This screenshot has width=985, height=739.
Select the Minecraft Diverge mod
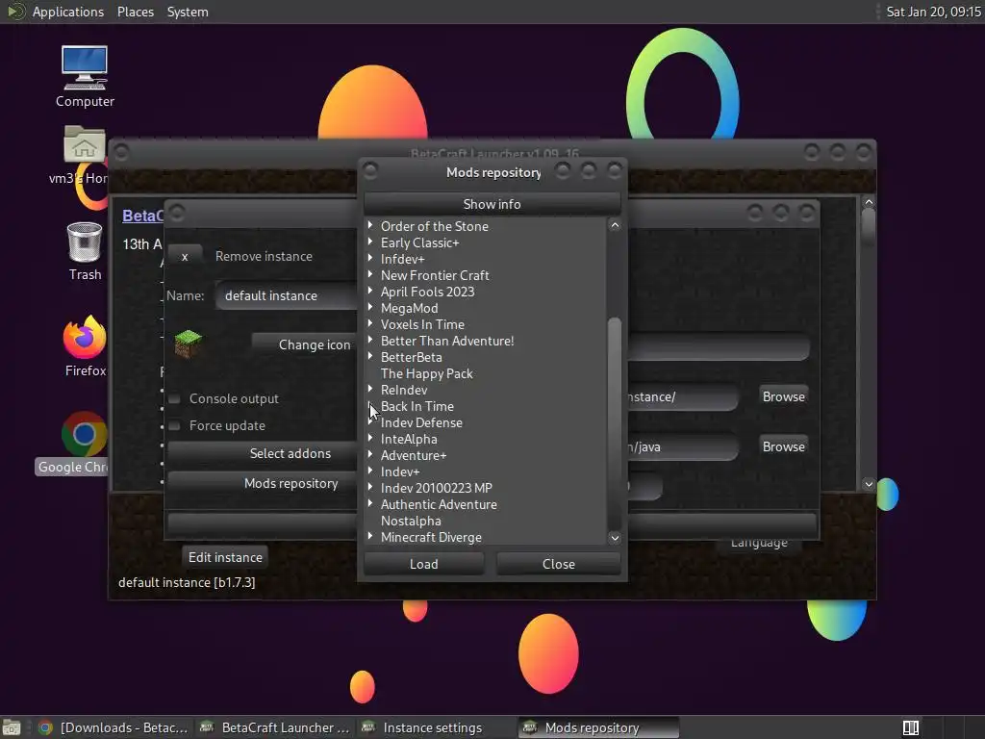[x=431, y=537]
